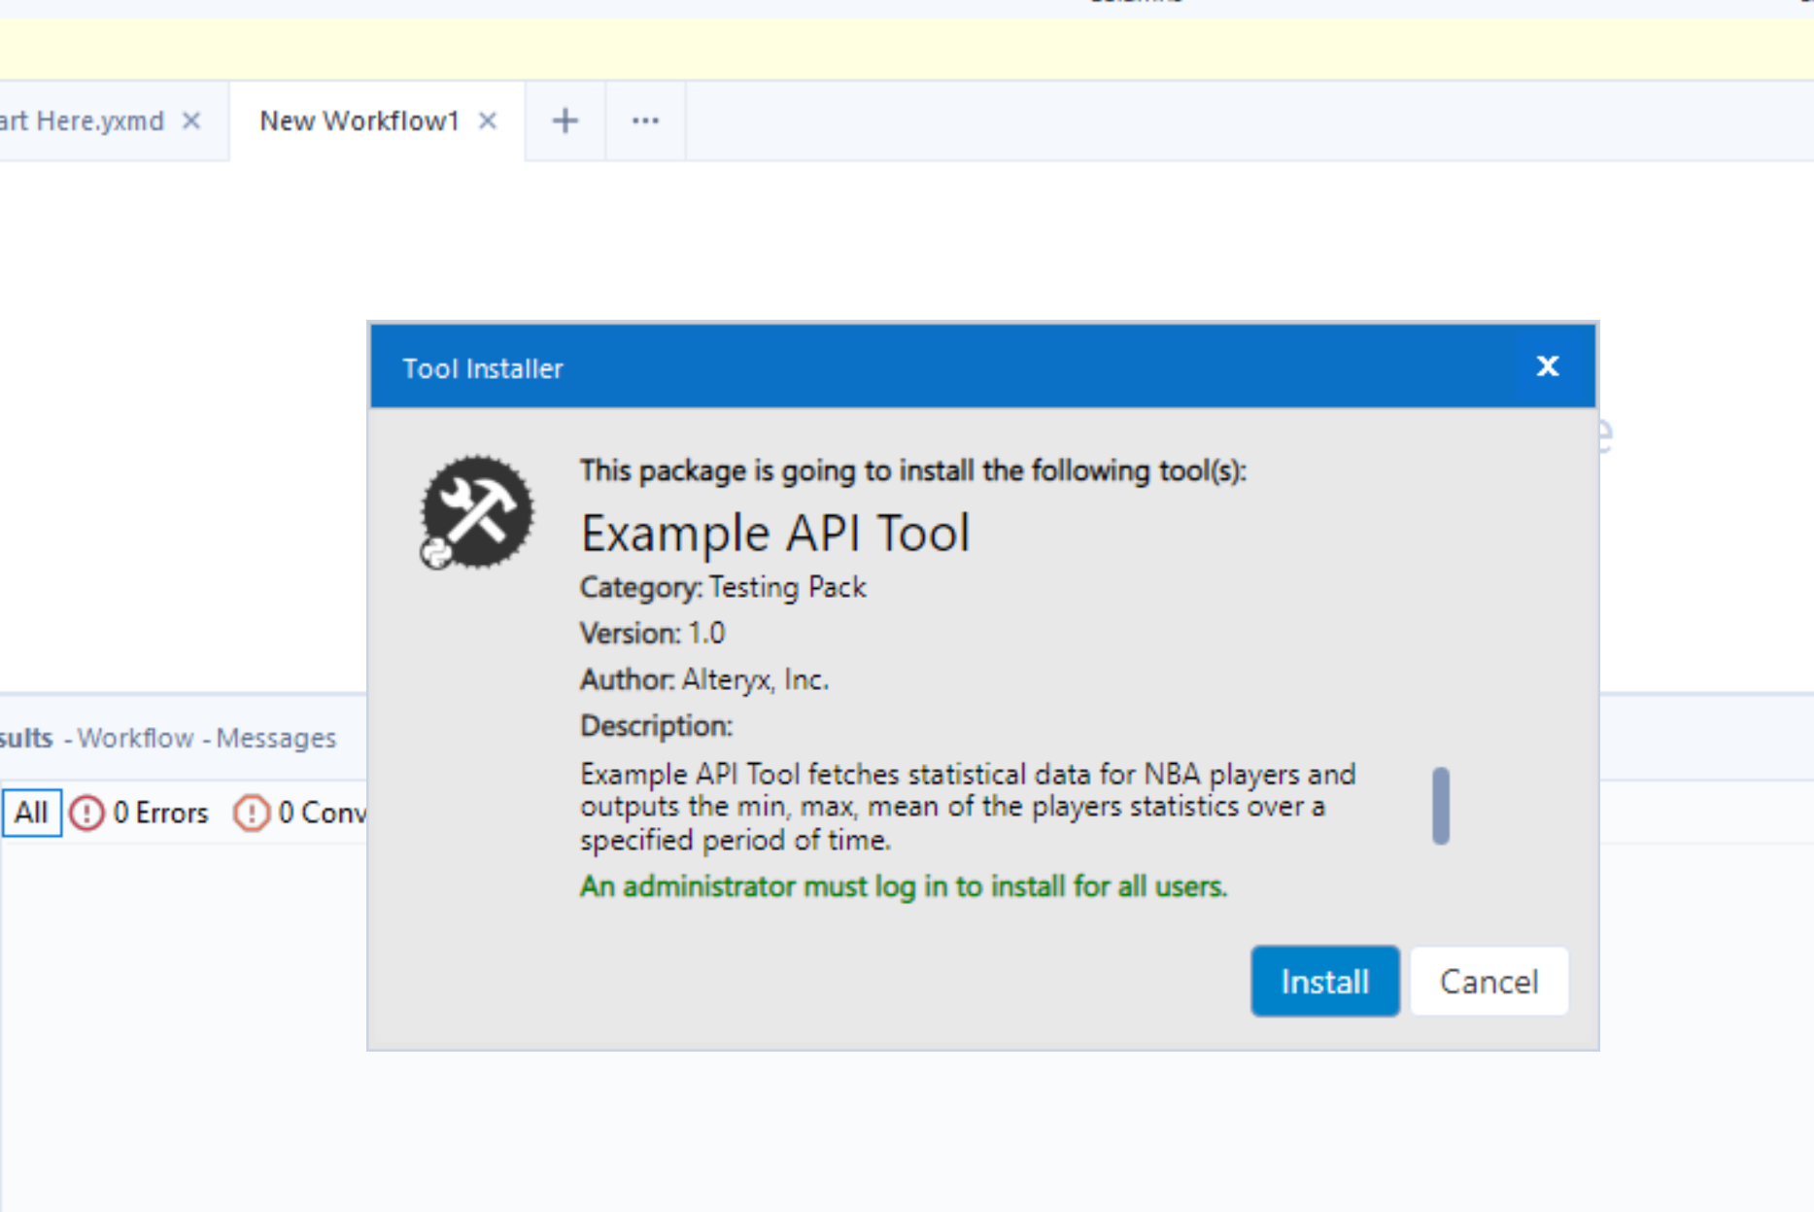Click the conversion warning indicator icon
The width and height of the screenshot is (1814, 1212).
click(x=252, y=813)
